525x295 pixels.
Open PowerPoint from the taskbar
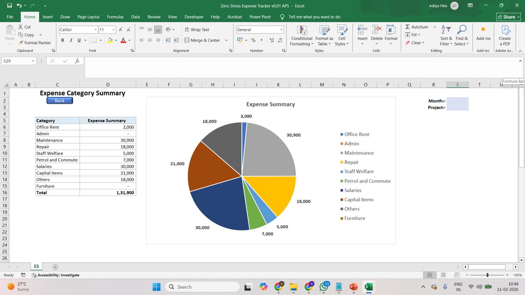click(353, 287)
